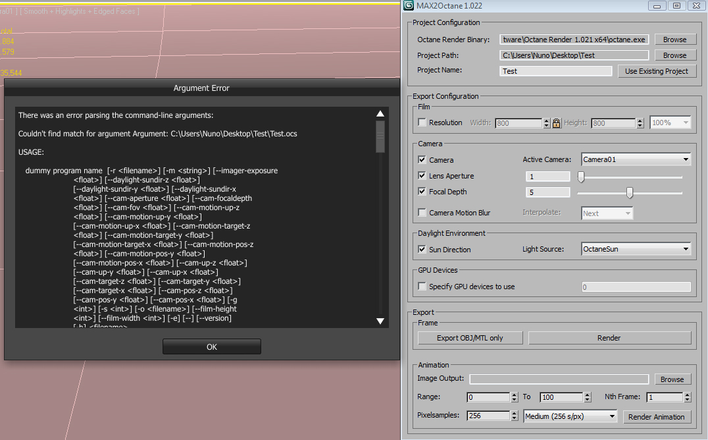Click the Pixelsamples 256 value field
Image resolution: width=708 pixels, height=440 pixels.
point(489,416)
